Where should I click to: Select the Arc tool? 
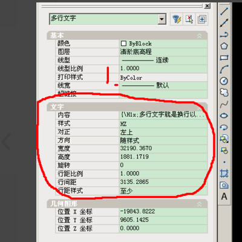[x=224, y=70]
